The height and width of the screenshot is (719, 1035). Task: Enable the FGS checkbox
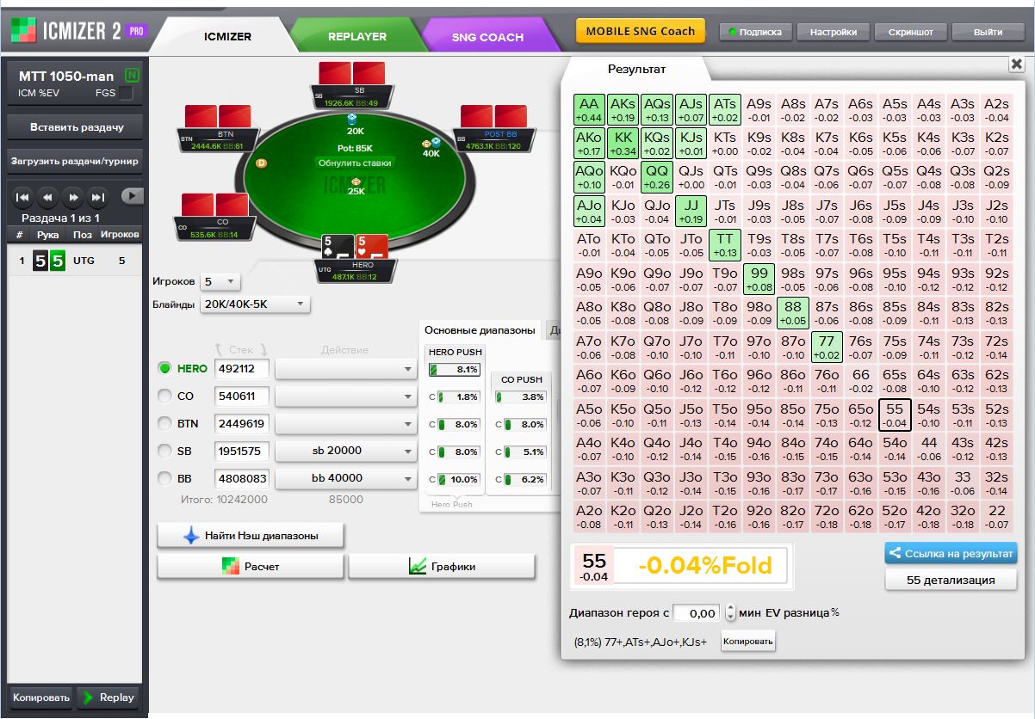click(126, 93)
